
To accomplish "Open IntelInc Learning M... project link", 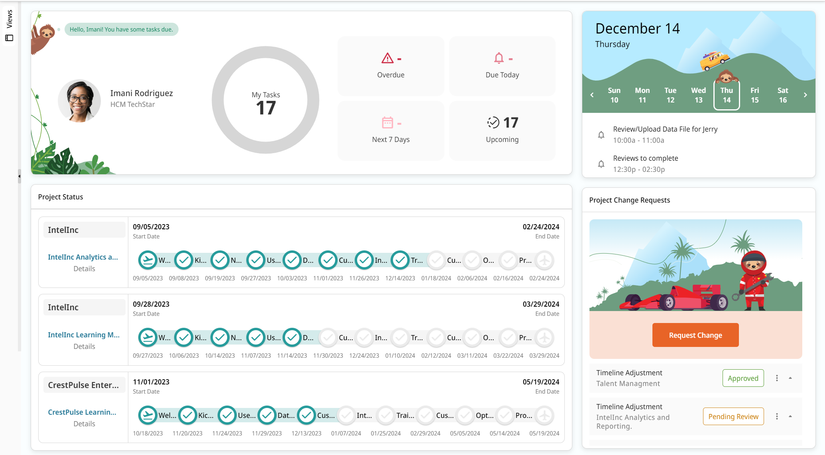I will coord(84,335).
